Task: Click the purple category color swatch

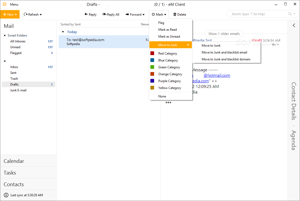Action: [x=152, y=81]
